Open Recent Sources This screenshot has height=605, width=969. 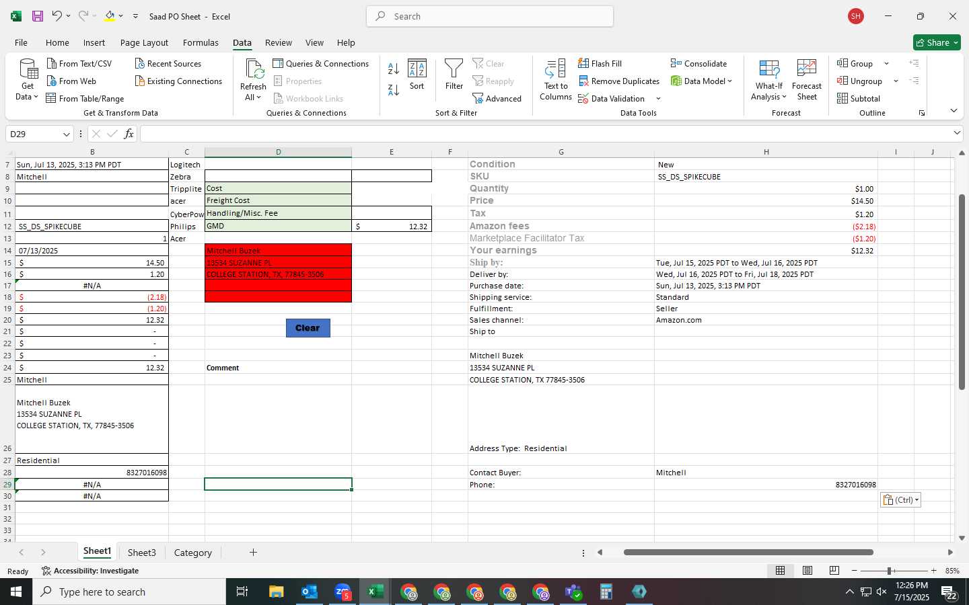click(168, 64)
